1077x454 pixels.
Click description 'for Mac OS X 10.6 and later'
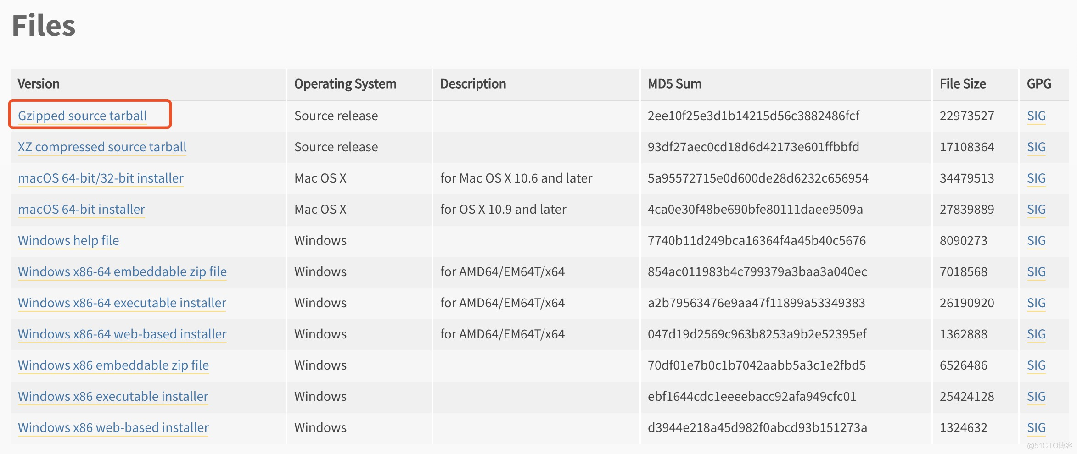point(516,178)
